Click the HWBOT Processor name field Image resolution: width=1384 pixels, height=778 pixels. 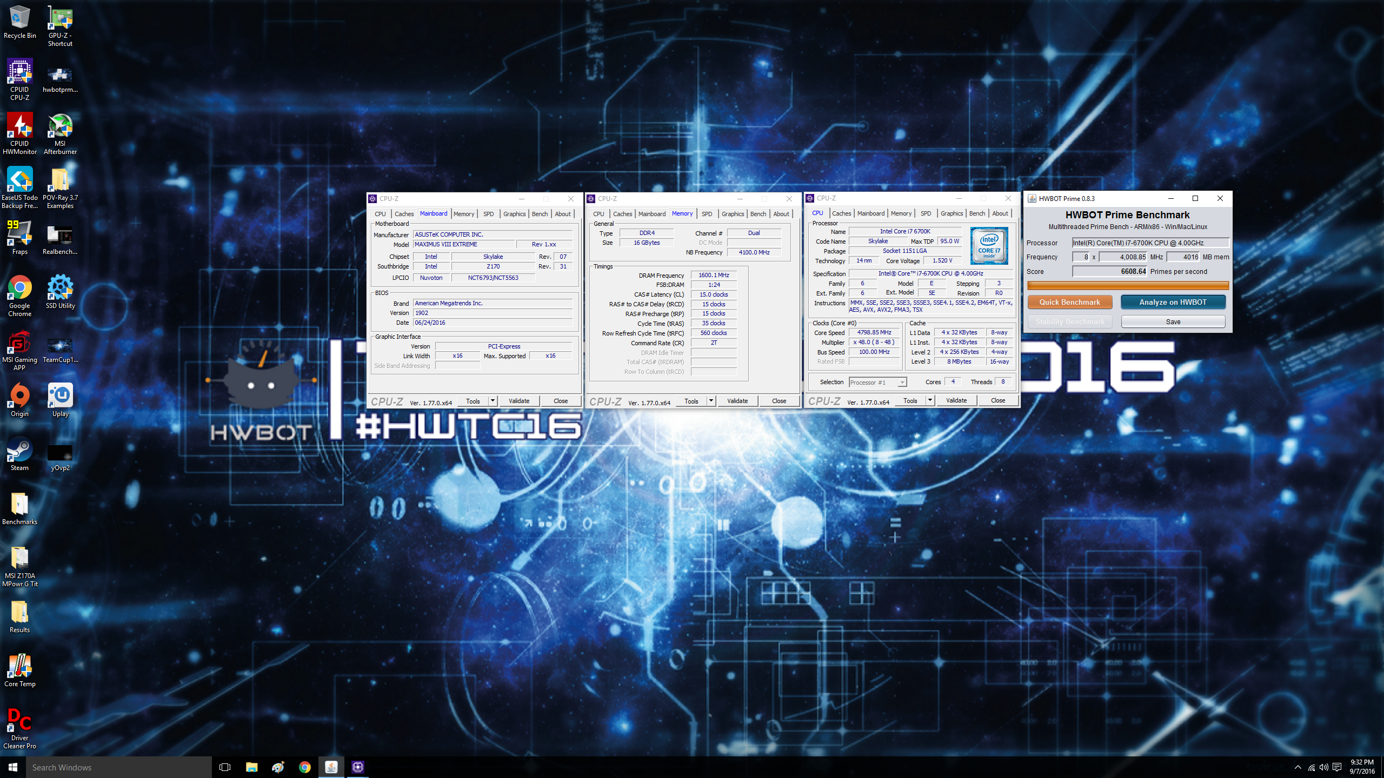tap(1150, 243)
